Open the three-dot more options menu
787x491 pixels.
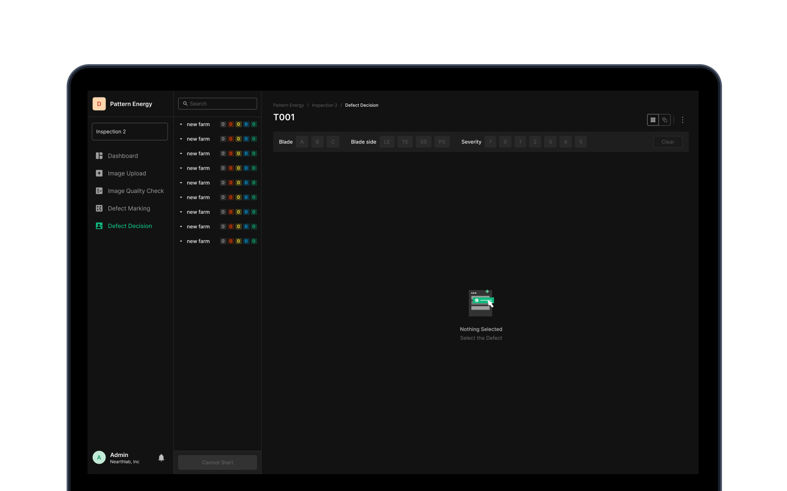[x=683, y=120]
